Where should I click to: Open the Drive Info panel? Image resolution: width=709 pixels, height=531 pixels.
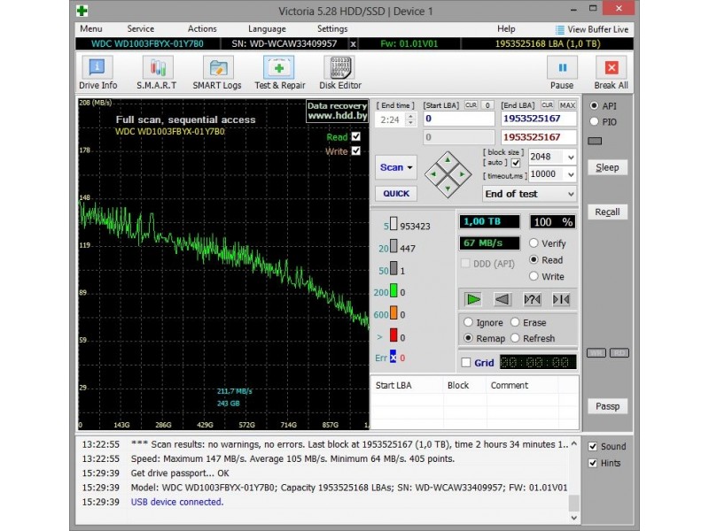[97, 73]
